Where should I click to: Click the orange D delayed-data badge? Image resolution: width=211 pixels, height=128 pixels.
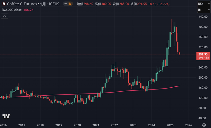(70, 4)
